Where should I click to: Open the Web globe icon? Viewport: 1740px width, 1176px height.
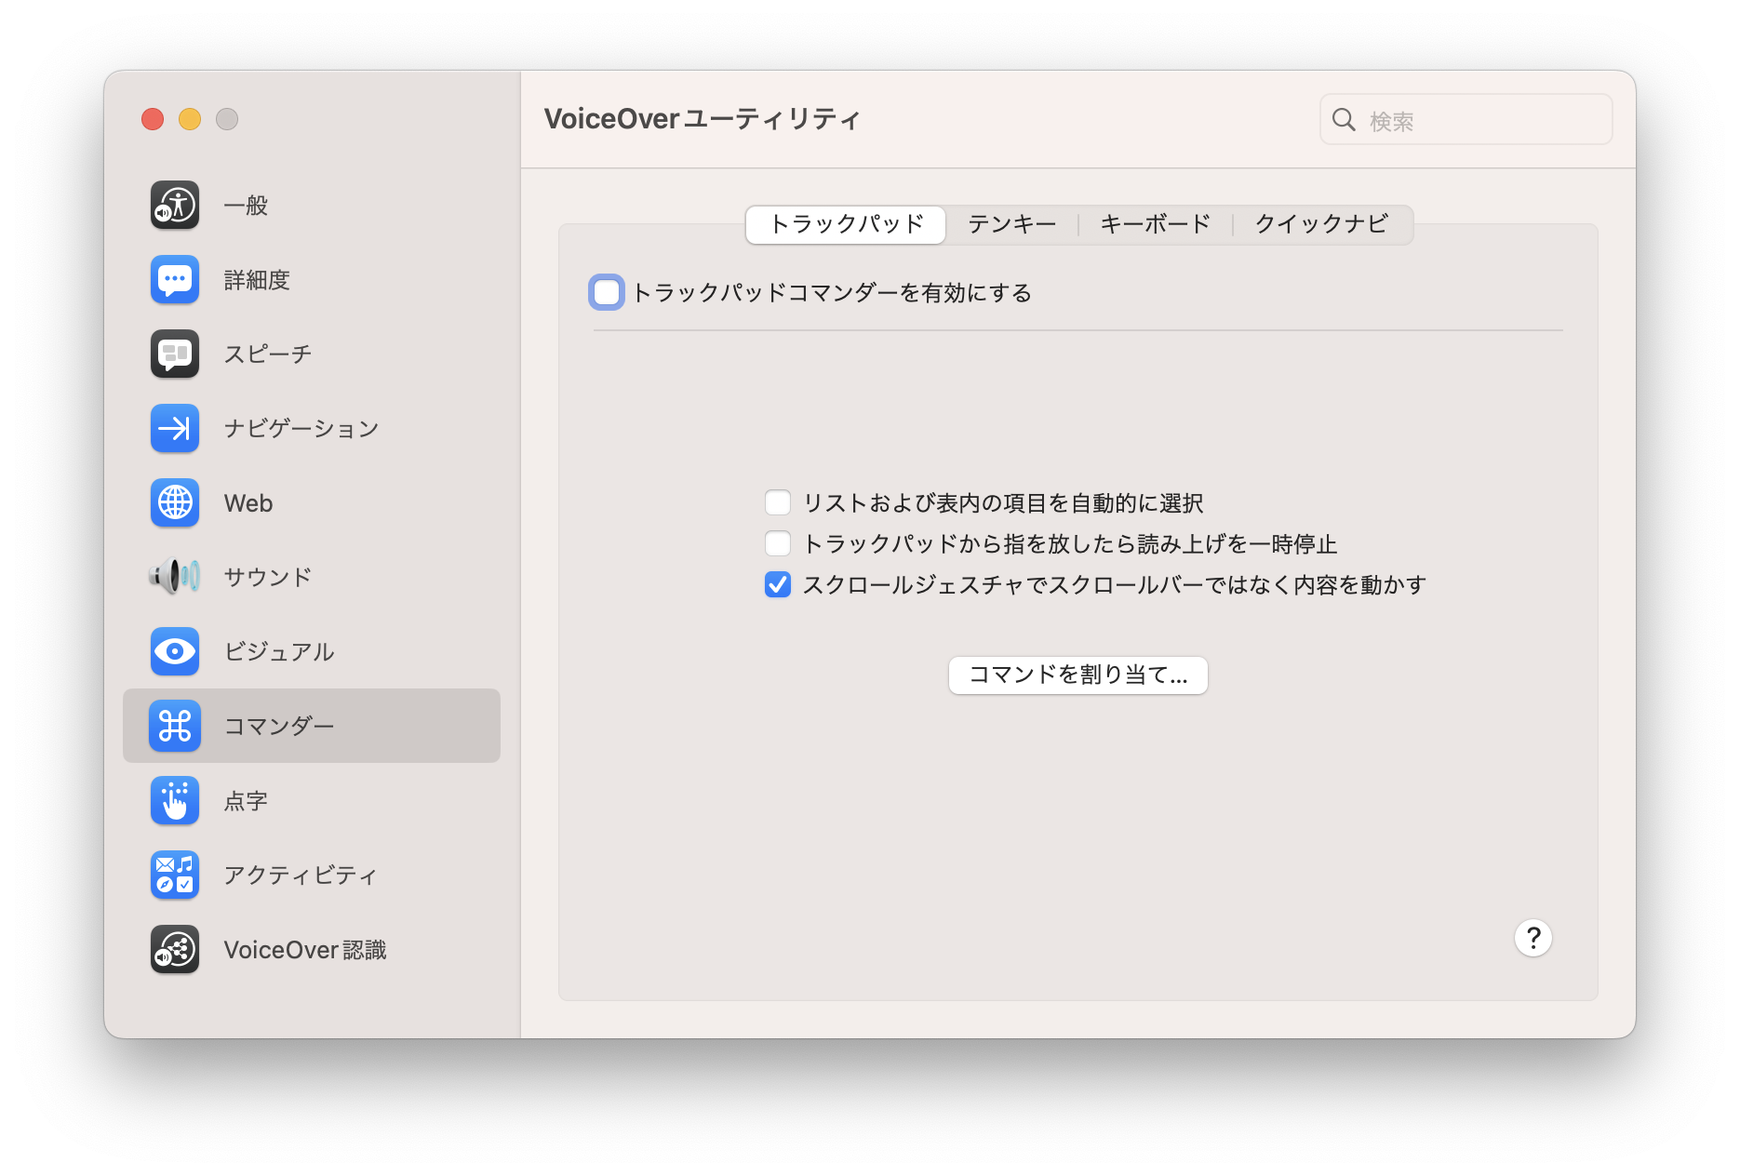tap(174, 503)
